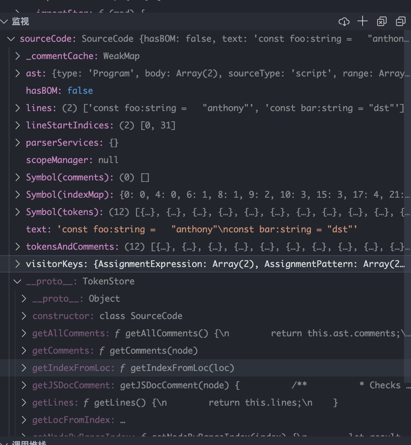Collapse the 监视 watch panel header
The width and height of the screenshot is (411, 445).
click(x=4, y=21)
